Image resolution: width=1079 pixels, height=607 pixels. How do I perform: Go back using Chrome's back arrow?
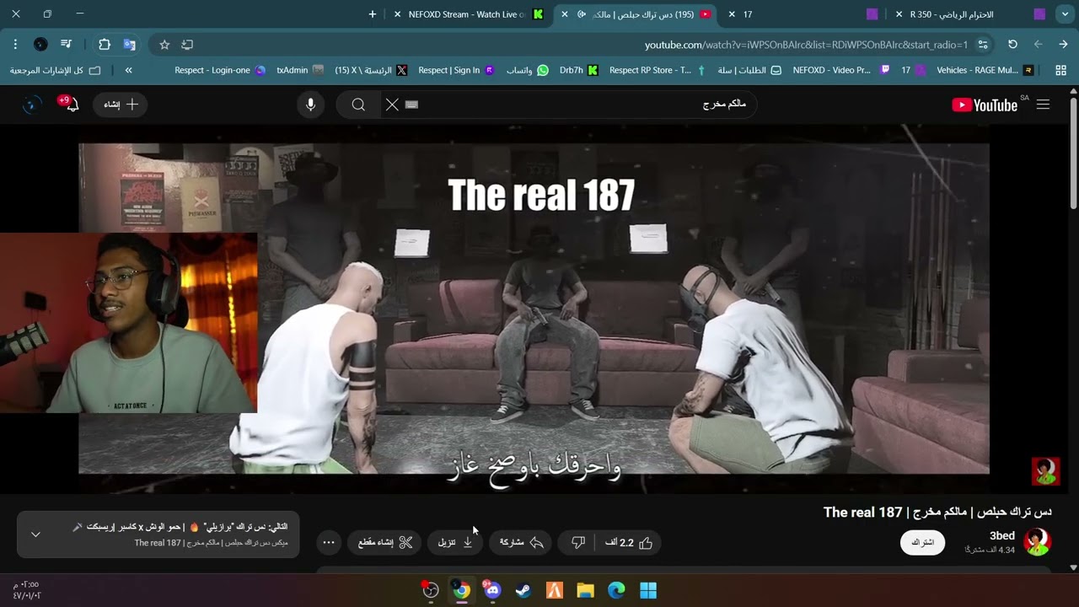pos(1063,45)
